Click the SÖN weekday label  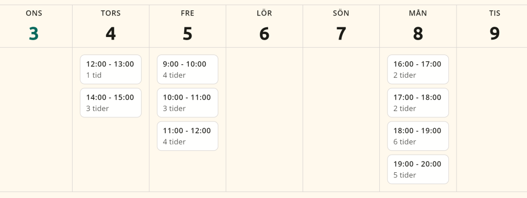(341, 13)
